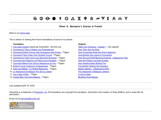Click the circle rune split by a vertical line
Screen dimensions: 161x120
pos(41,19)
